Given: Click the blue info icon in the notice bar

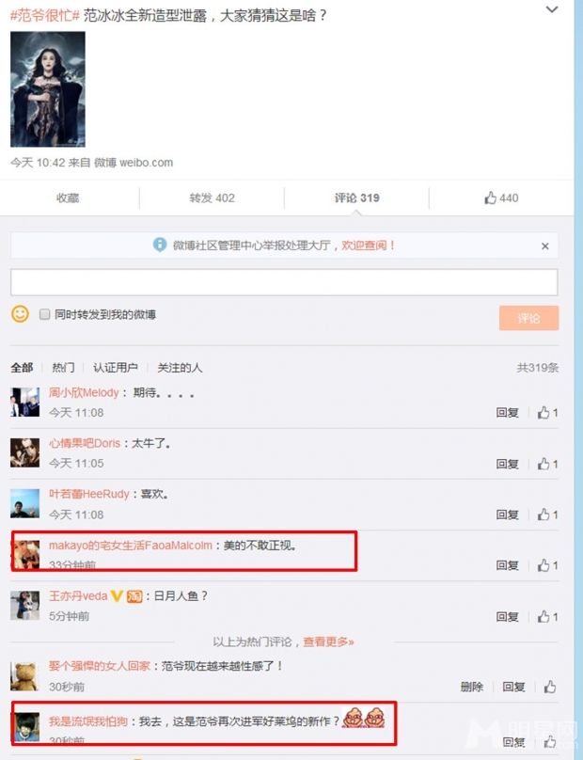Looking at the screenshot, I should coord(160,245).
